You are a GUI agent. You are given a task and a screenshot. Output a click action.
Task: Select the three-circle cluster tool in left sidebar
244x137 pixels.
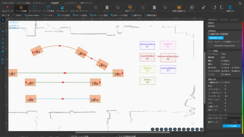[x=3, y=51]
